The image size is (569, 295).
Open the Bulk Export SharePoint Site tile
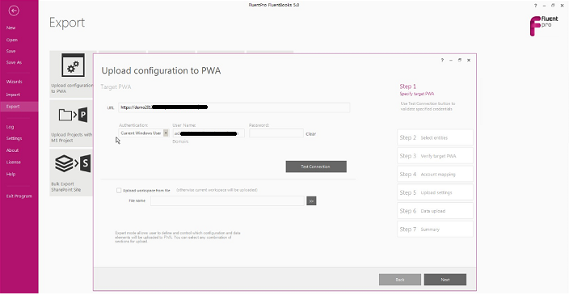point(71,173)
